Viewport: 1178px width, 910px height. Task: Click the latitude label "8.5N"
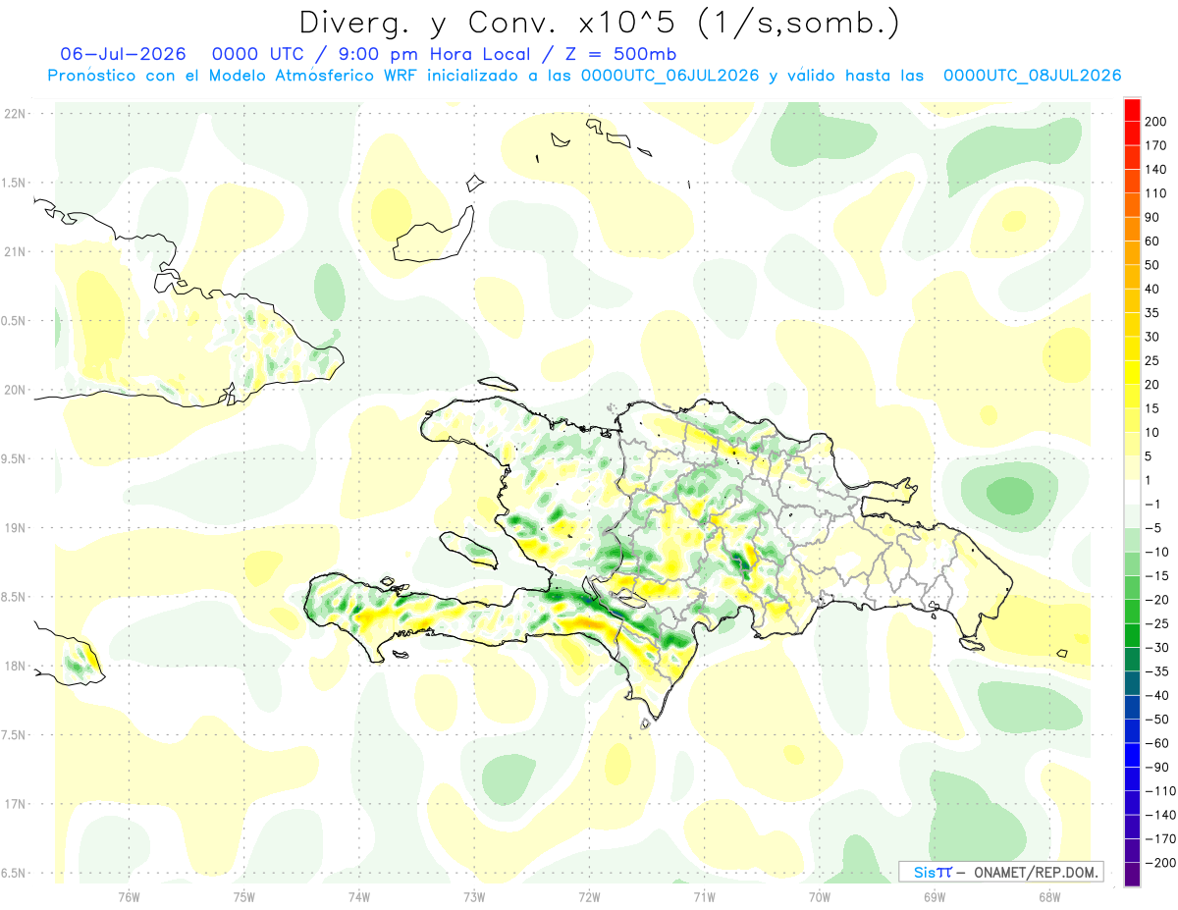coord(13,597)
